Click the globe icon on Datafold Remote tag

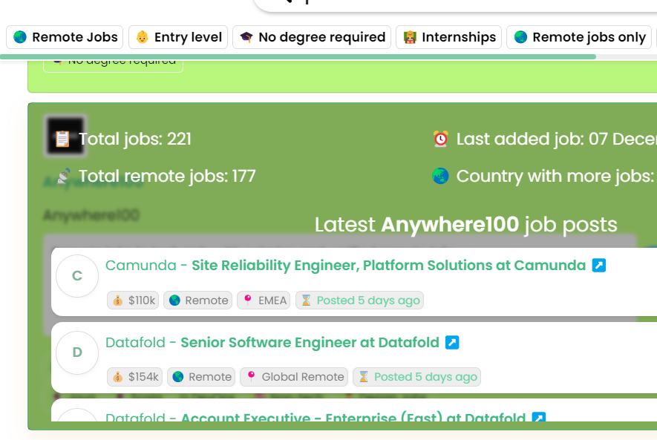click(x=178, y=377)
